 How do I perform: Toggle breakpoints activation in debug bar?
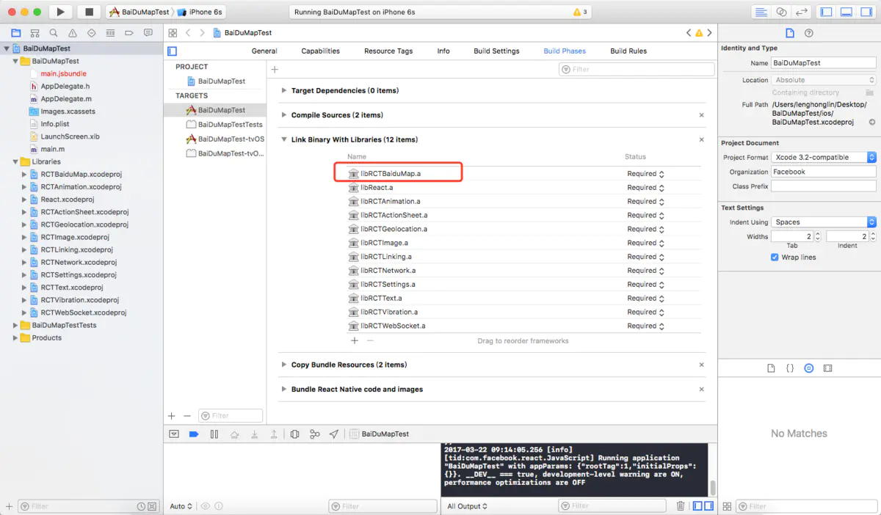(194, 434)
